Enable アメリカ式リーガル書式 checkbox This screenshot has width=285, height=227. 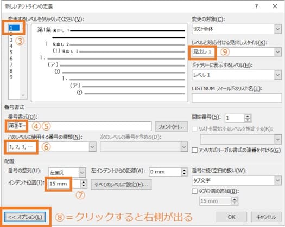tap(194, 150)
